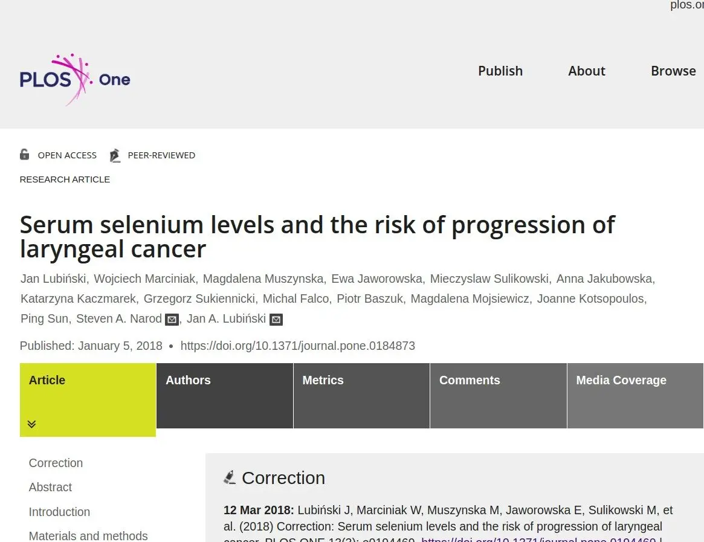This screenshot has height=542, width=704.
Task: Open the Comments tab
Action: click(499, 396)
